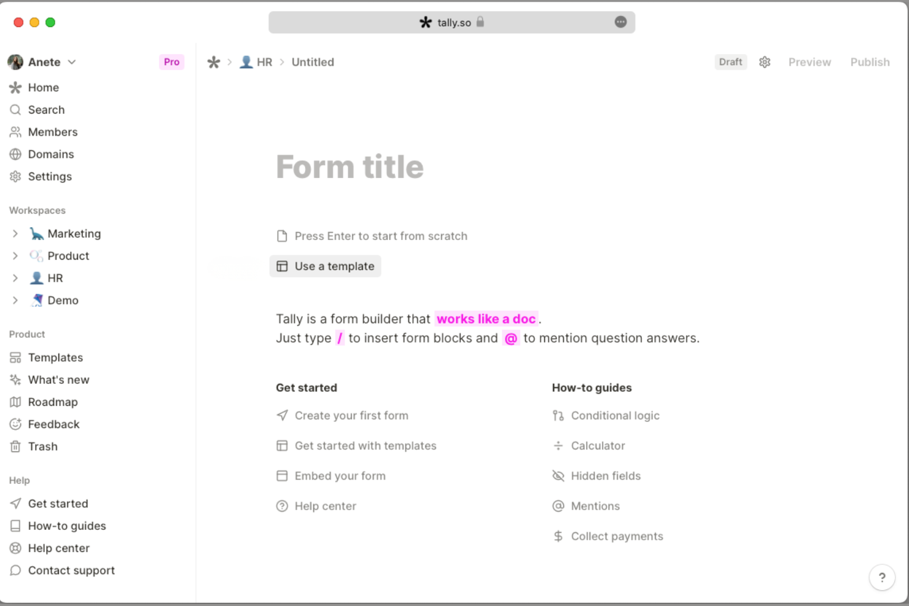Open the Feedback page

(x=53, y=424)
